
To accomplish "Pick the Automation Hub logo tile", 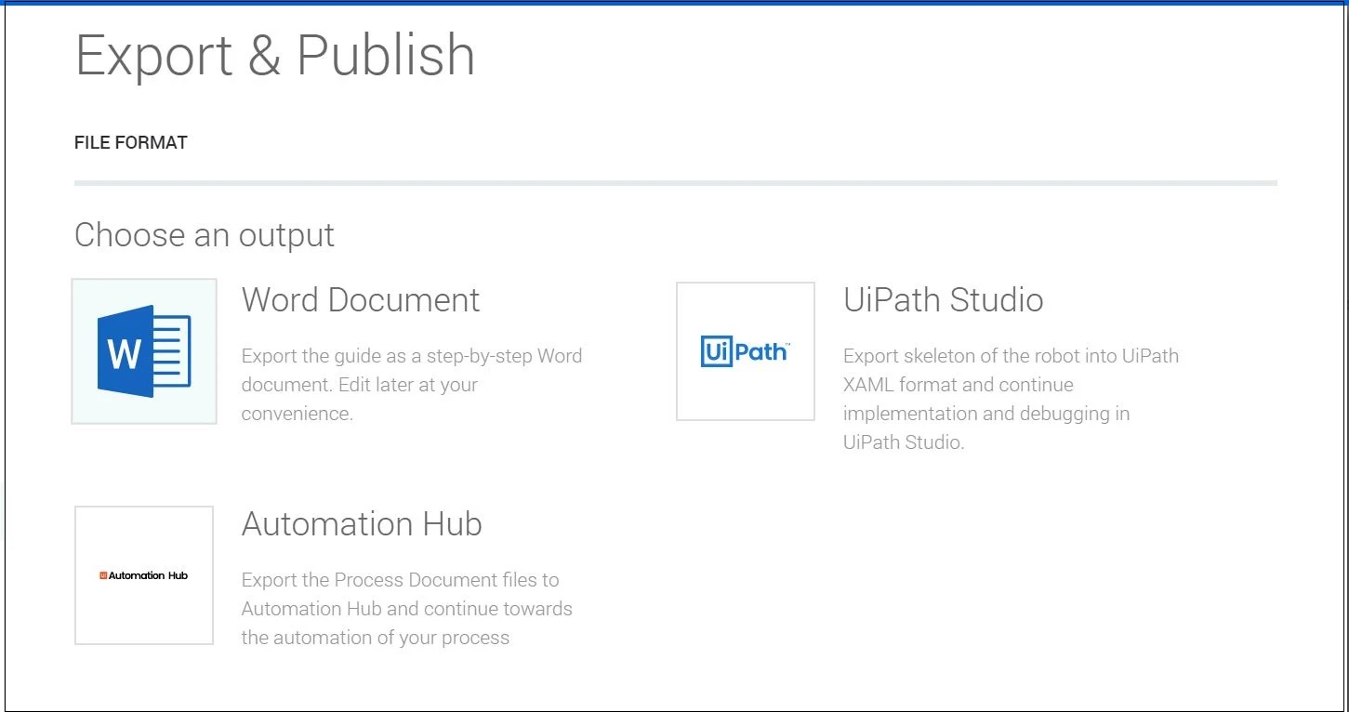I will click(x=144, y=575).
